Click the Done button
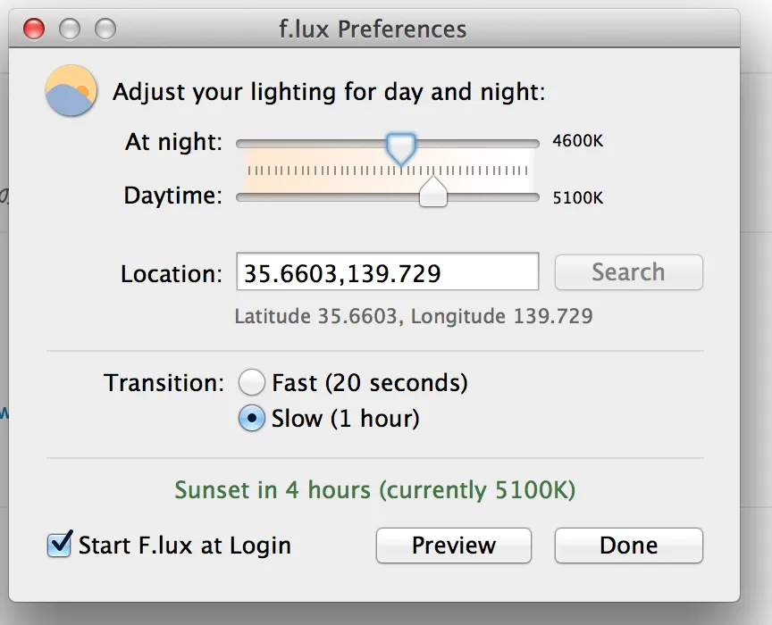 [628, 545]
